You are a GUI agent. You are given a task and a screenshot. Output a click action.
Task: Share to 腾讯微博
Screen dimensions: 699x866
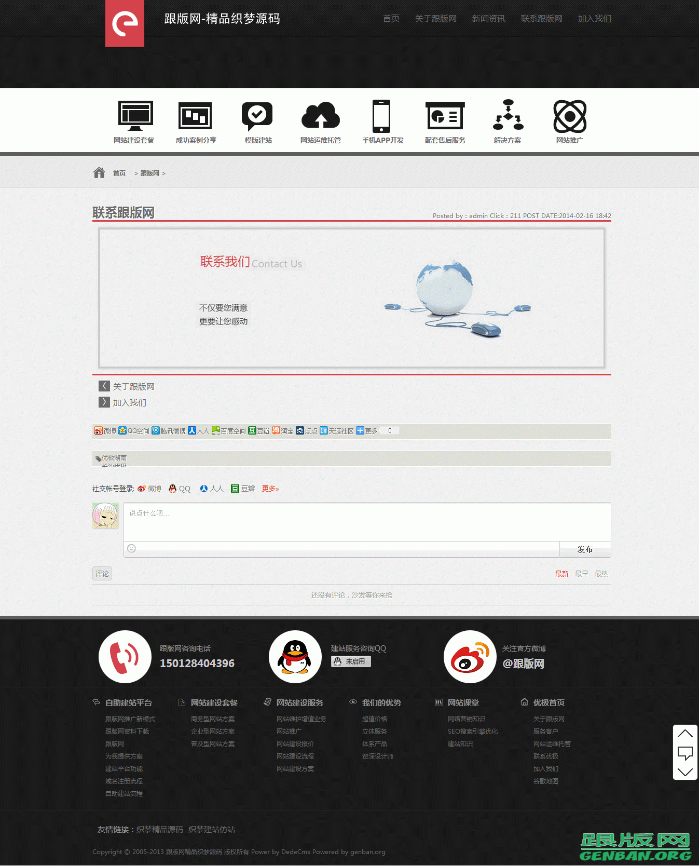pyautogui.click(x=169, y=431)
